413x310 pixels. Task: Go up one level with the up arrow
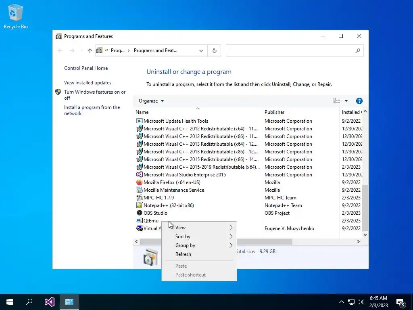(90, 50)
